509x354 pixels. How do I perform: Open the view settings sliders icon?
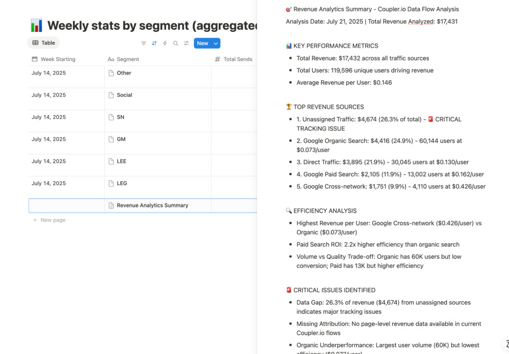[186, 43]
